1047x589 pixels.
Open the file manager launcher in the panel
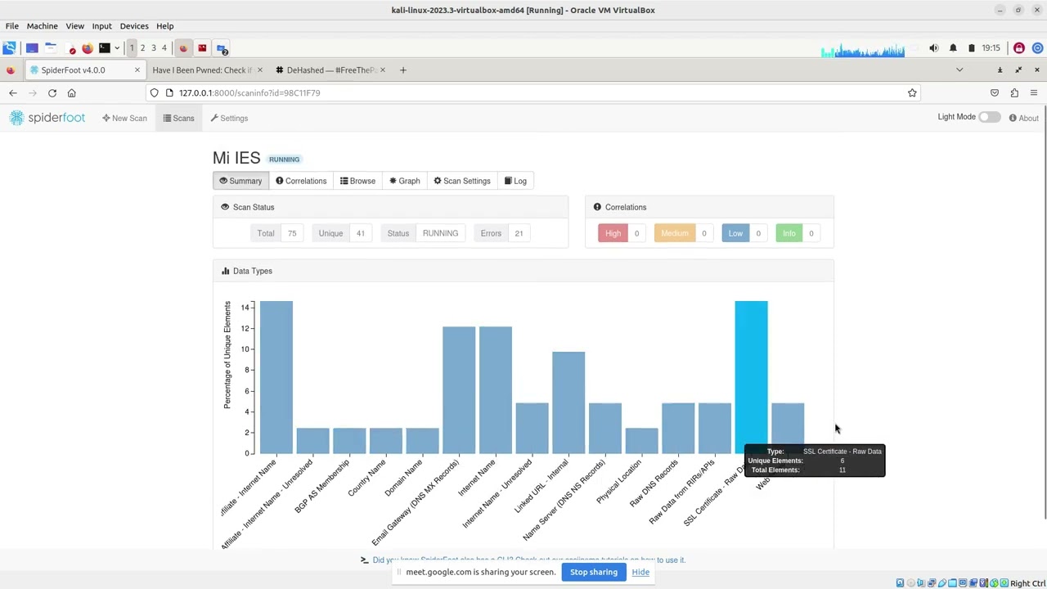pyautogui.click(x=51, y=48)
